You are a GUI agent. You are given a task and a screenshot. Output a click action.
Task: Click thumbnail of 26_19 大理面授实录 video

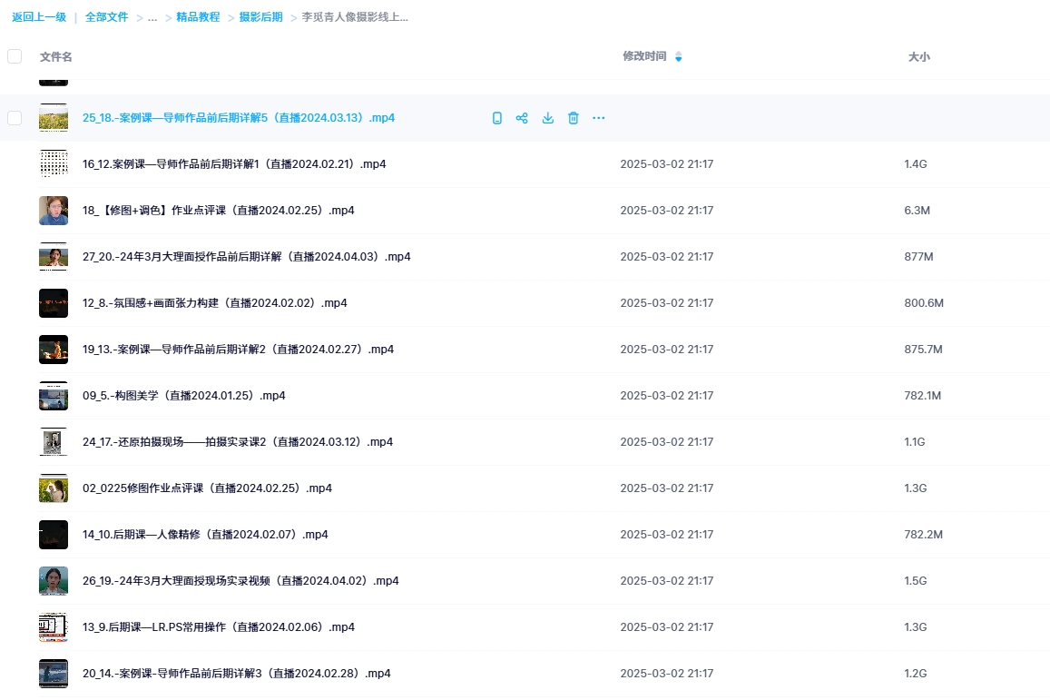click(53, 580)
